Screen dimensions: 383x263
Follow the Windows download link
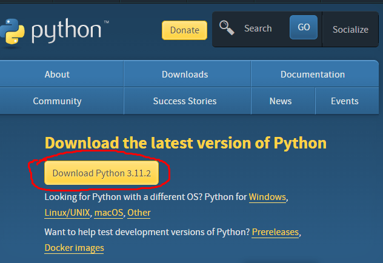tap(267, 198)
